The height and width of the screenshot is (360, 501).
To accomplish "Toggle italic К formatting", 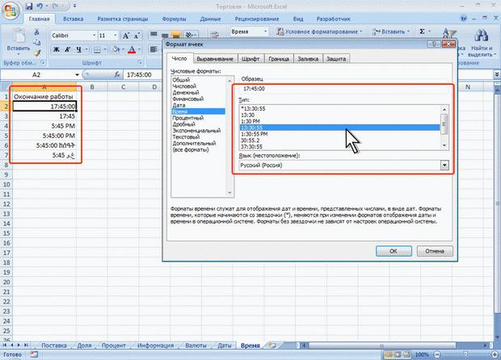I will tap(67, 49).
